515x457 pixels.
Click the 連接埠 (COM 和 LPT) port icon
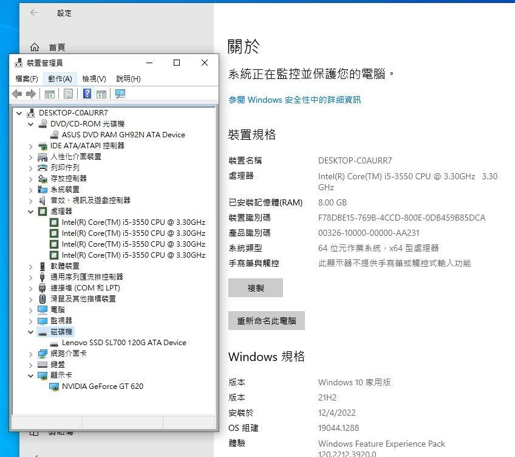point(42,288)
